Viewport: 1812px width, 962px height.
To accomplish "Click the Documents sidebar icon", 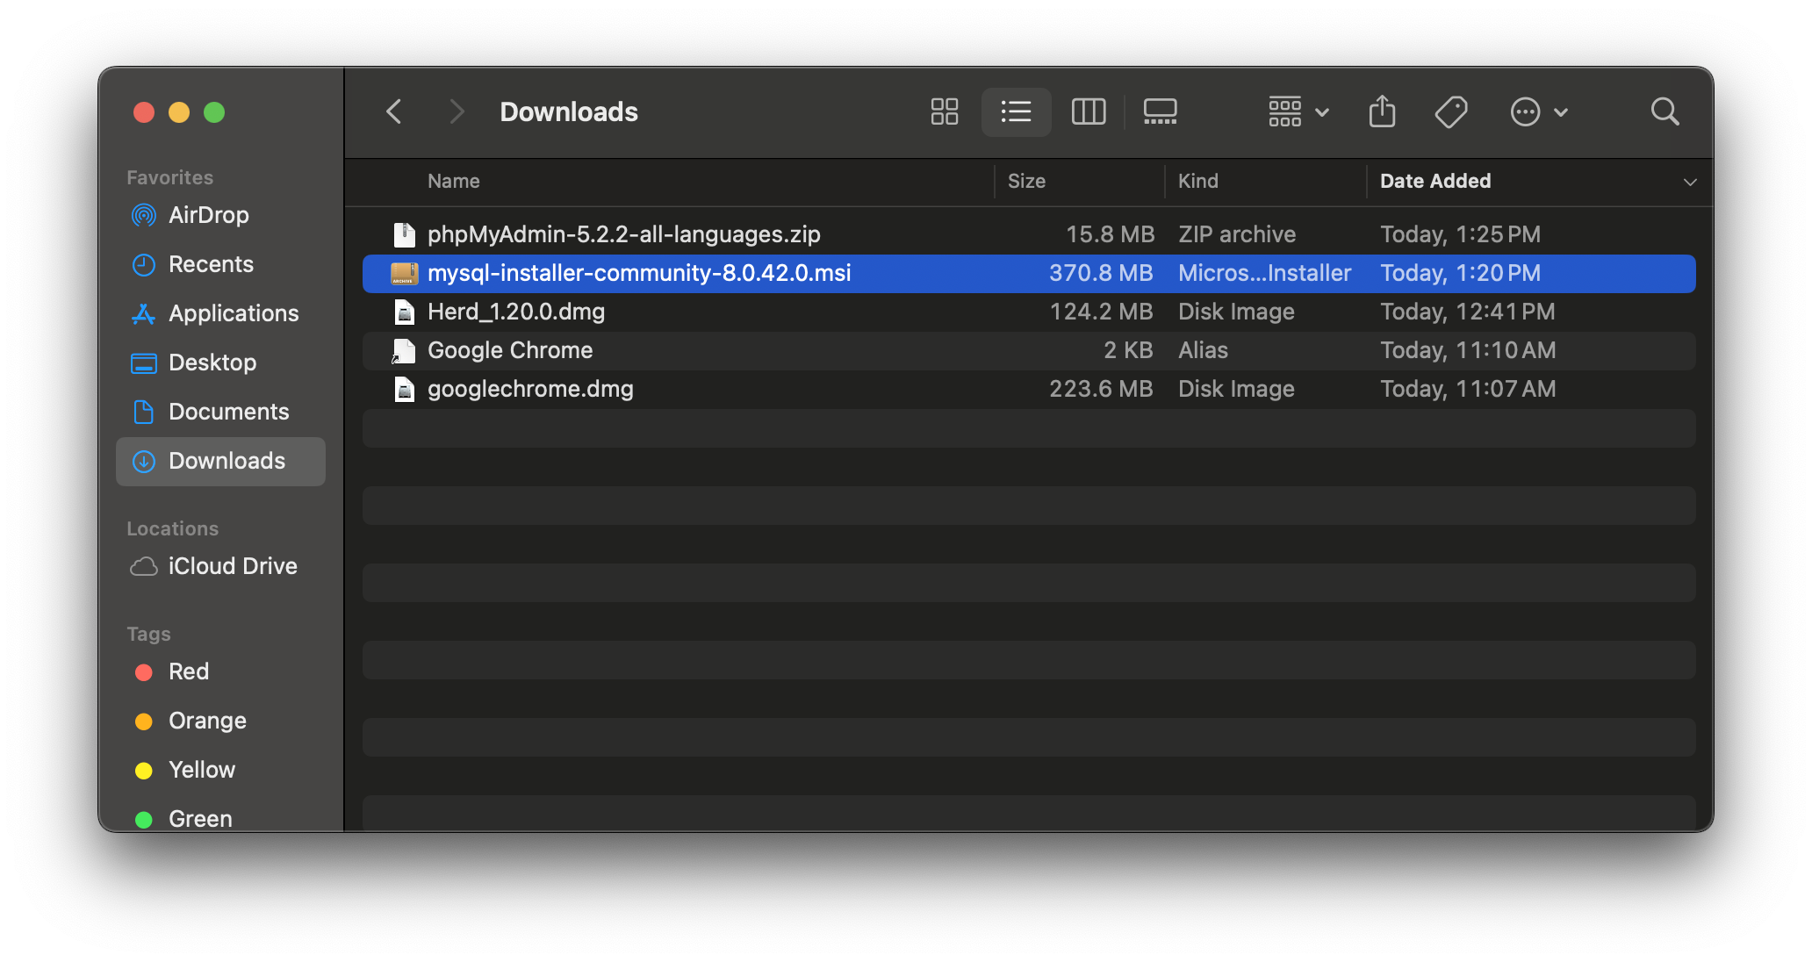I will [x=144, y=412].
